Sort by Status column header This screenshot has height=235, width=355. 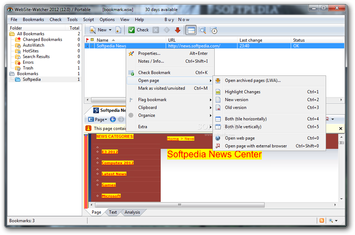coord(317,40)
